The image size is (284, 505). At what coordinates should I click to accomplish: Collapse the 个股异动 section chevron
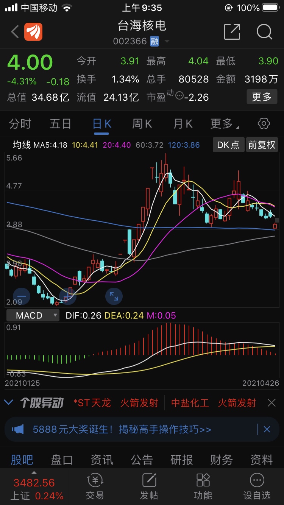tap(8, 402)
